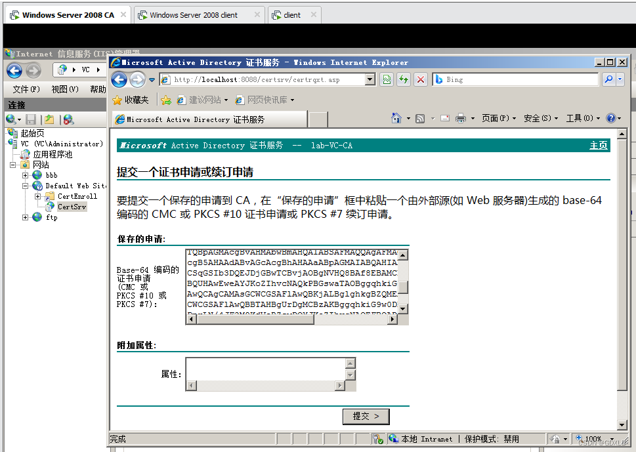Viewport: 636px width, 452px height.
Task: Open the address bar dropdown arrow
Action: click(370, 79)
